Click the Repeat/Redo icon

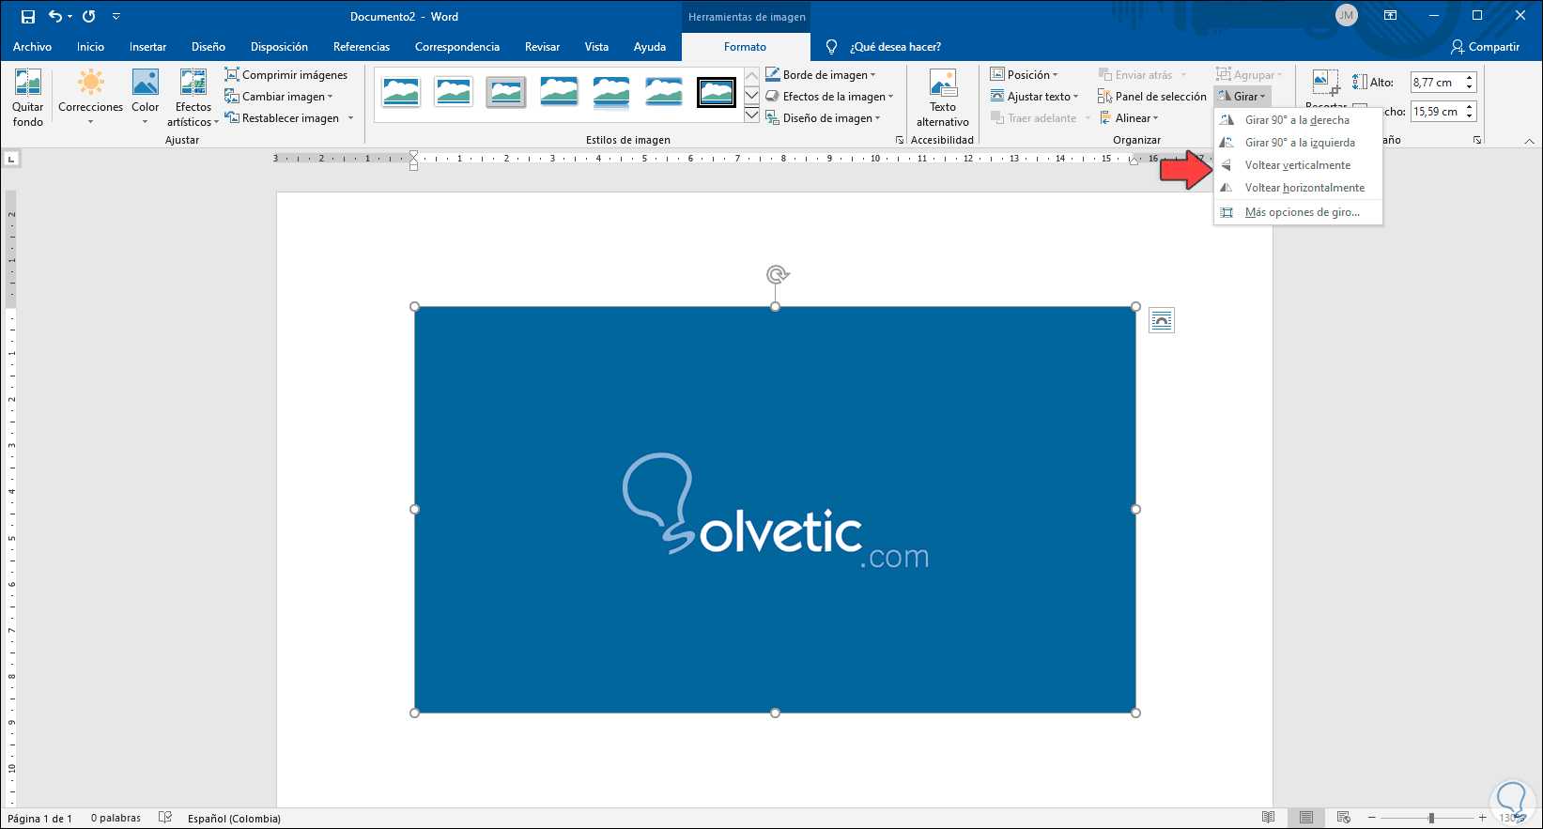(x=89, y=17)
